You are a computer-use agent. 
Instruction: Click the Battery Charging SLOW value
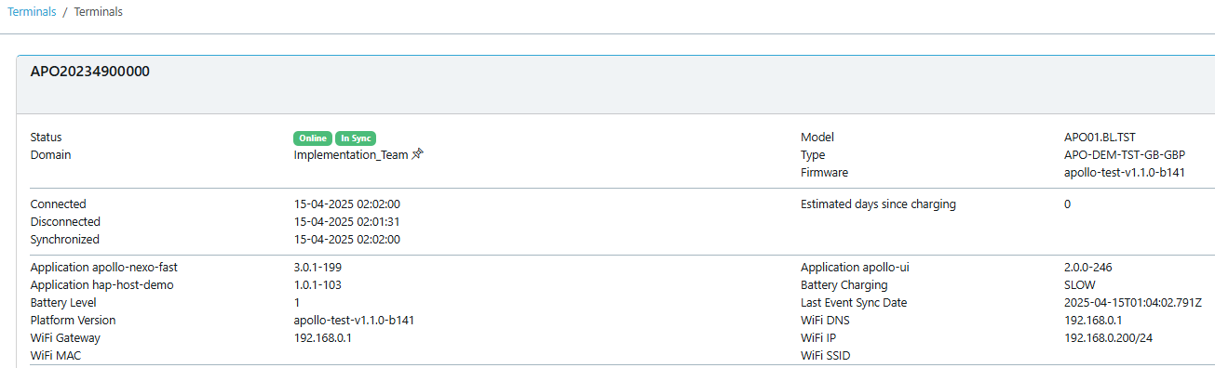pyautogui.click(x=1080, y=285)
